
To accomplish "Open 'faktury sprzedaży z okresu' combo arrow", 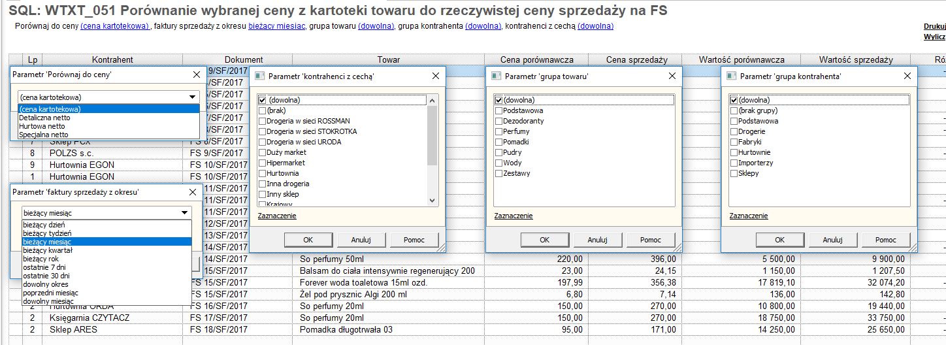I will pyautogui.click(x=184, y=212).
